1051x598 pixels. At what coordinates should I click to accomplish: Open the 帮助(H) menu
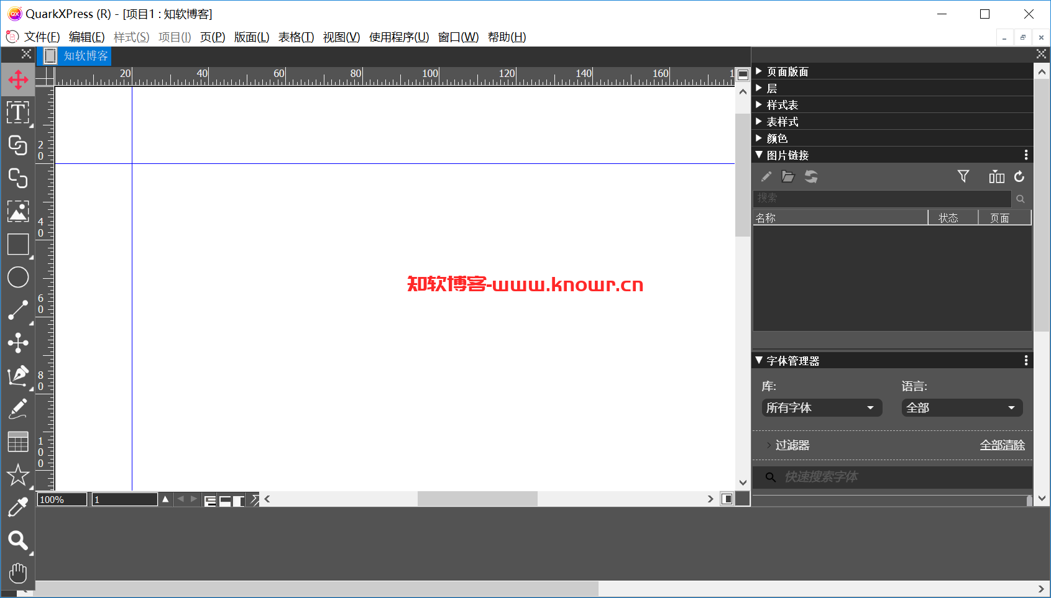pyautogui.click(x=507, y=37)
